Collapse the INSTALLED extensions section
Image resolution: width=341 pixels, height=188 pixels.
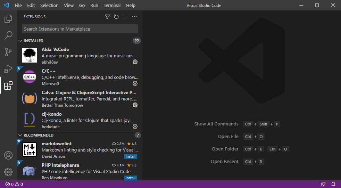pos(20,41)
